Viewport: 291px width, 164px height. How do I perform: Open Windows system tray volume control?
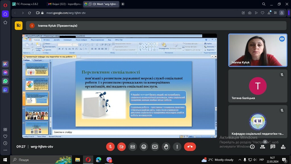250,160
